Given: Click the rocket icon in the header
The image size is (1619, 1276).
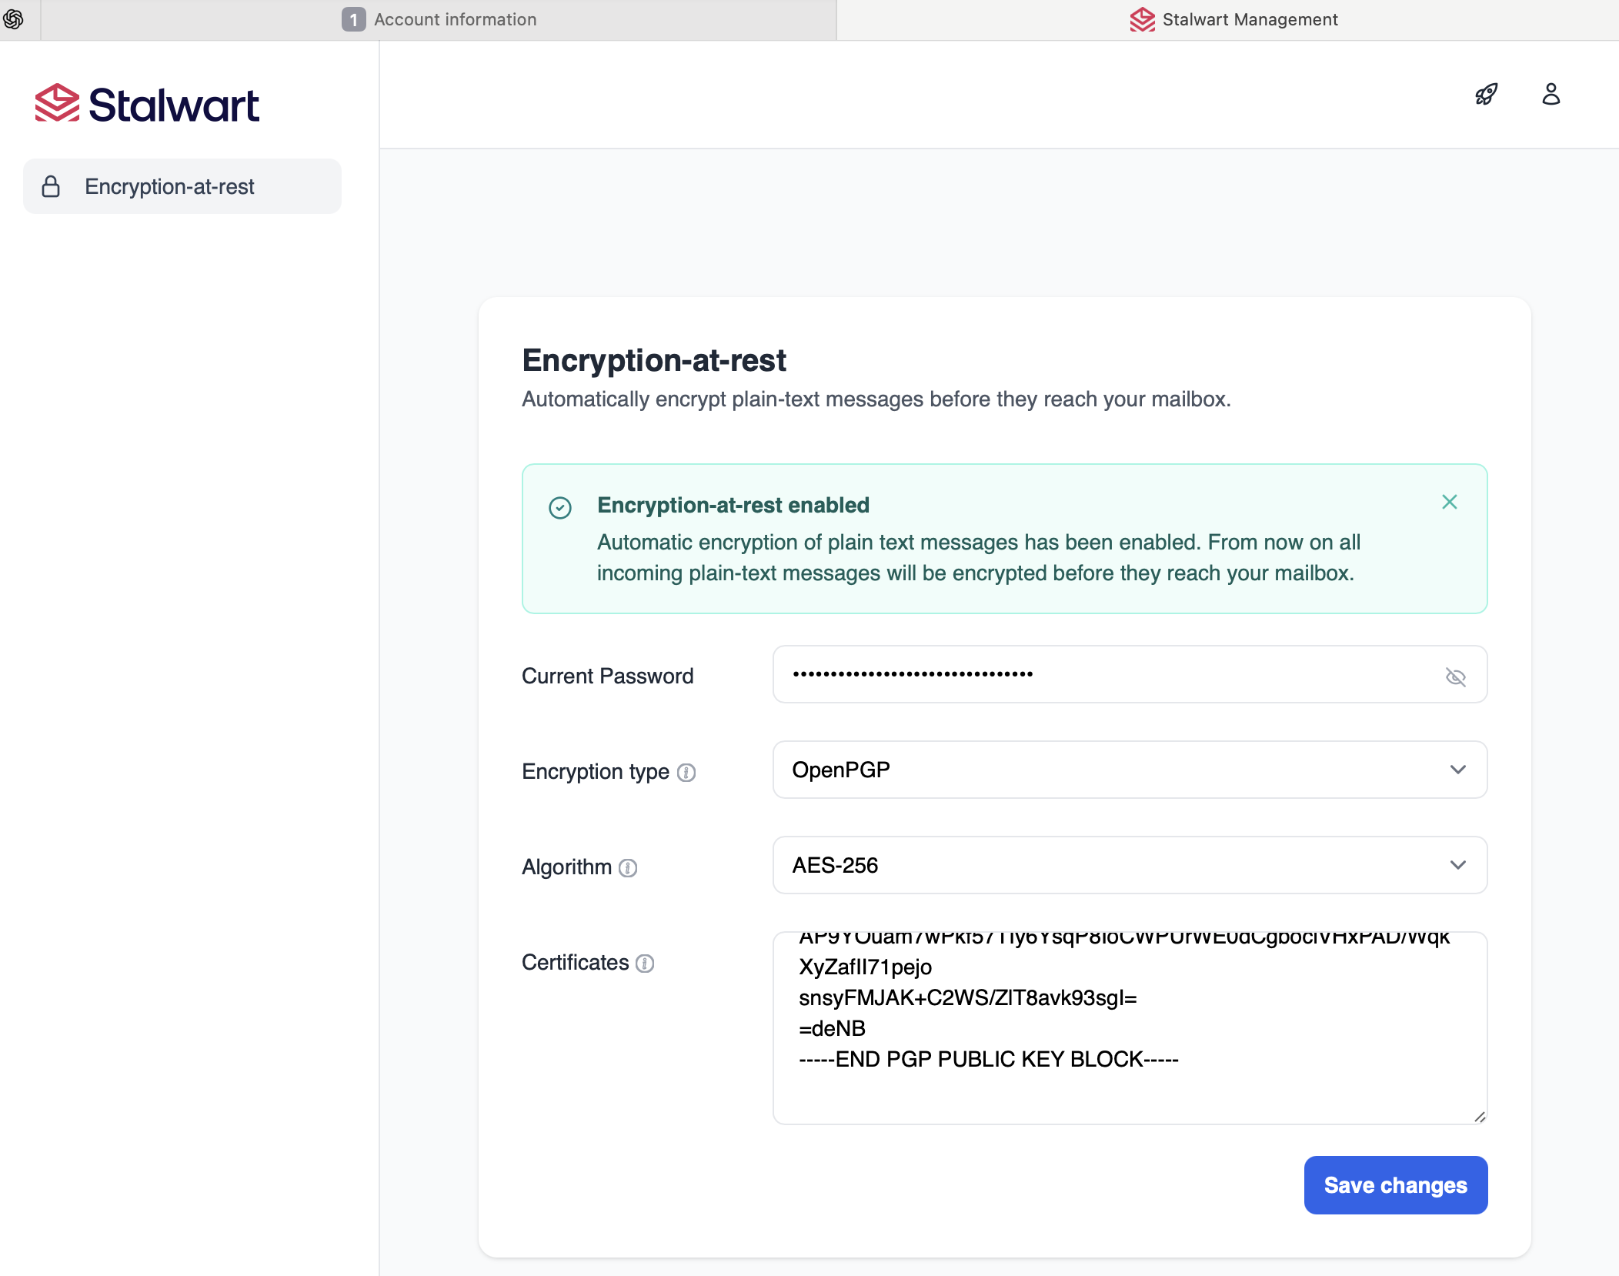Looking at the screenshot, I should click(x=1486, y=95).
